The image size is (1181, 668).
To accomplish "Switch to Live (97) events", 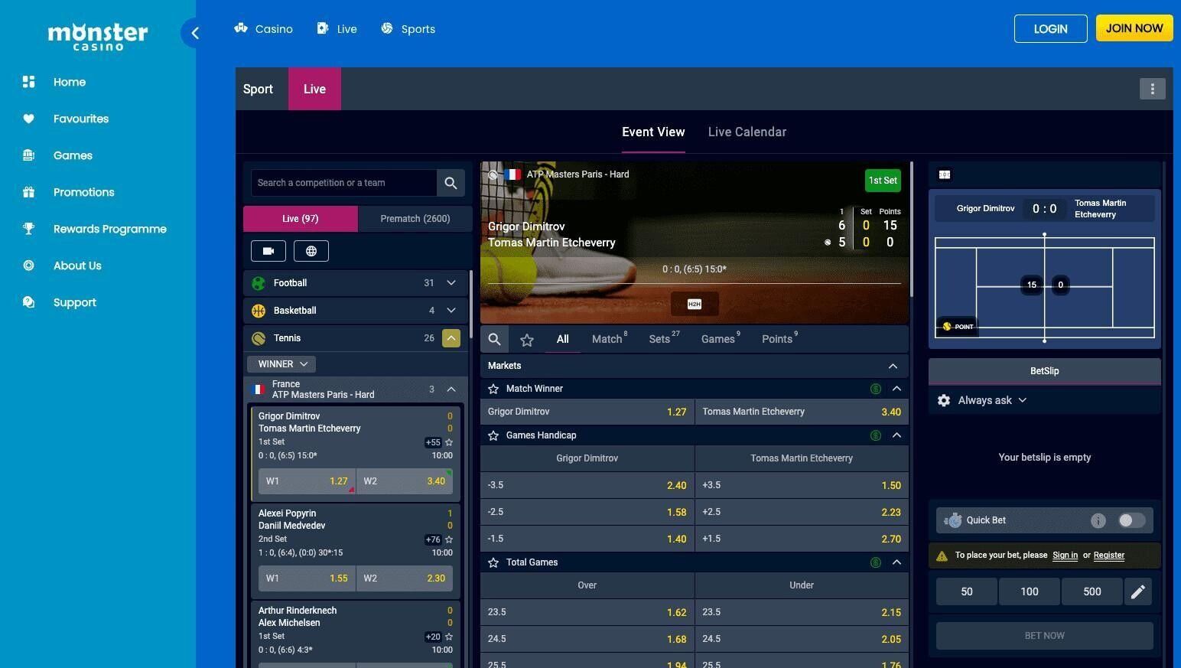I will [x=301, y=219].
